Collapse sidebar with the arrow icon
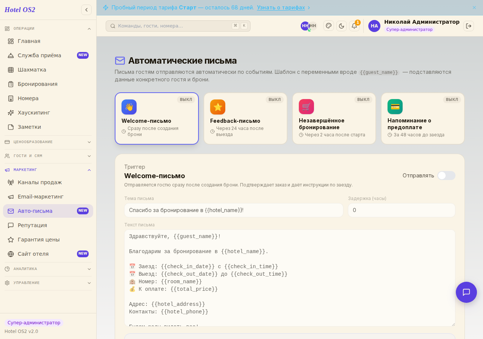 coord(86,10)
